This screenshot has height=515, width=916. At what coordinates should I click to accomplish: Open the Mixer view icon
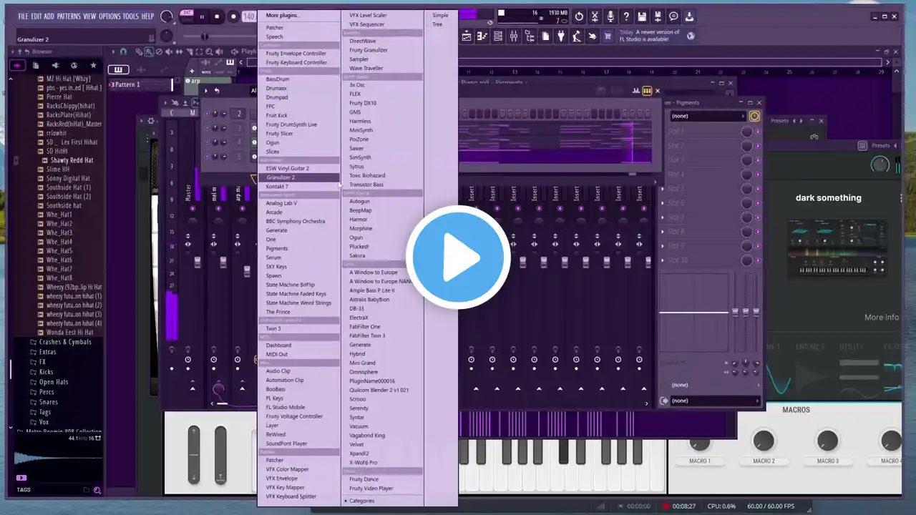[514, 36]
